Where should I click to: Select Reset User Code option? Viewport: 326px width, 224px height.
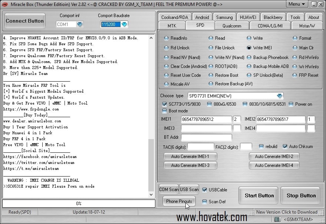pos(182,75)
